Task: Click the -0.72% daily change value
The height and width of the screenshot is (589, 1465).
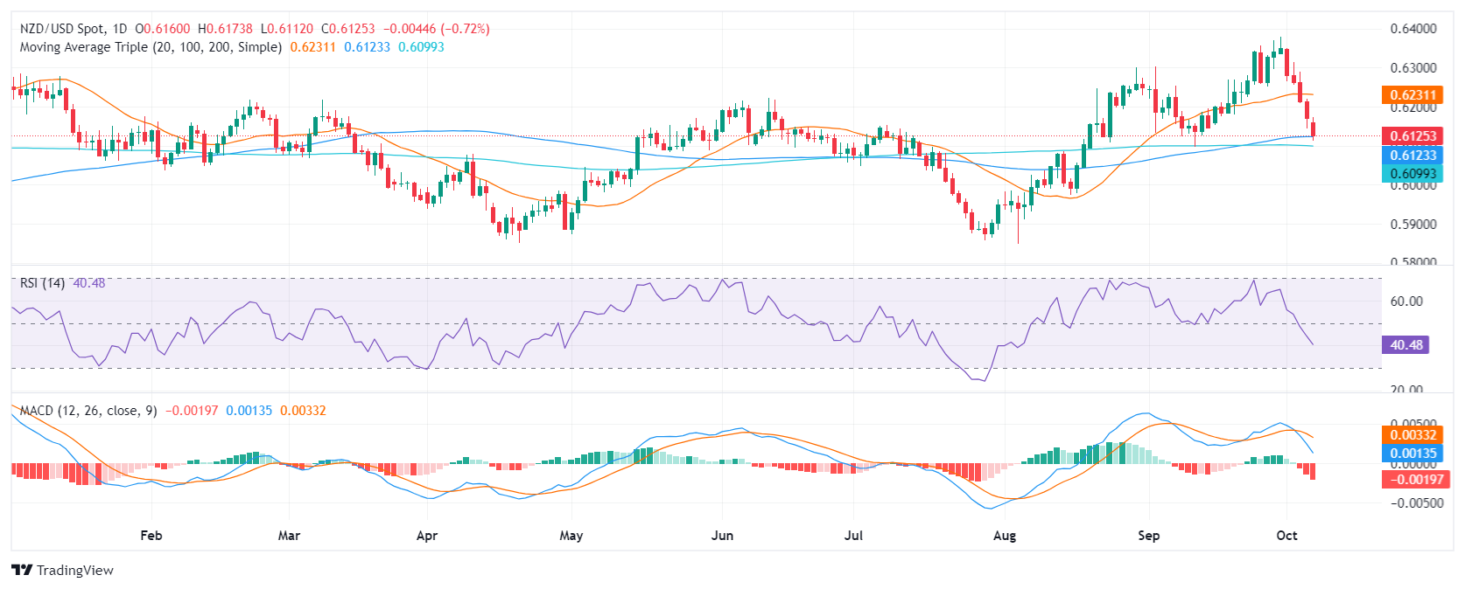Action: click(x=467, y=29)
